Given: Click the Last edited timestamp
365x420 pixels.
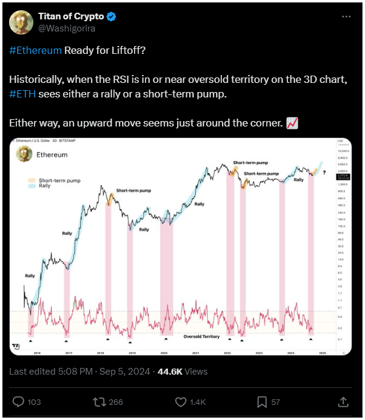Looking at the screenshot, I should point(79,372).
